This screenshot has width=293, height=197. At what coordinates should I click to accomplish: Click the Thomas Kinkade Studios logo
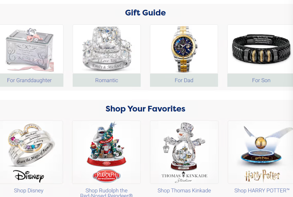[184, 177]
